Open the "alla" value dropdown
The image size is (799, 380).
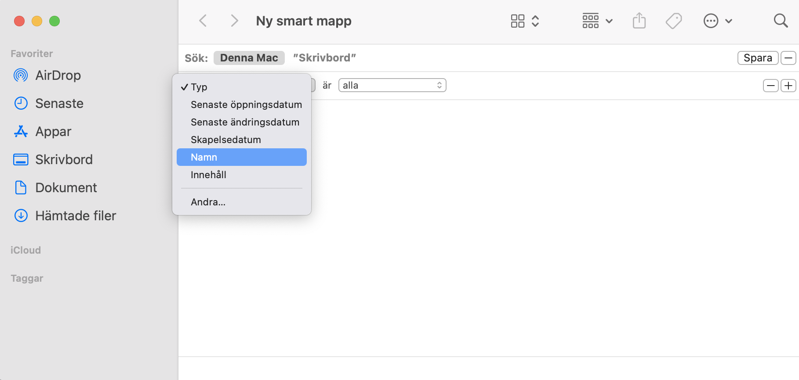pyautogui.click(x=392, y=85)
